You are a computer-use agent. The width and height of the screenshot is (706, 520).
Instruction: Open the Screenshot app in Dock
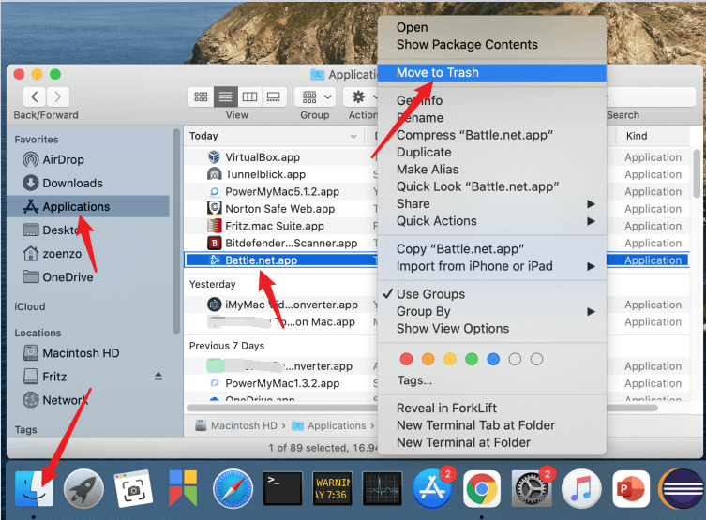click(x=134, y=488)
